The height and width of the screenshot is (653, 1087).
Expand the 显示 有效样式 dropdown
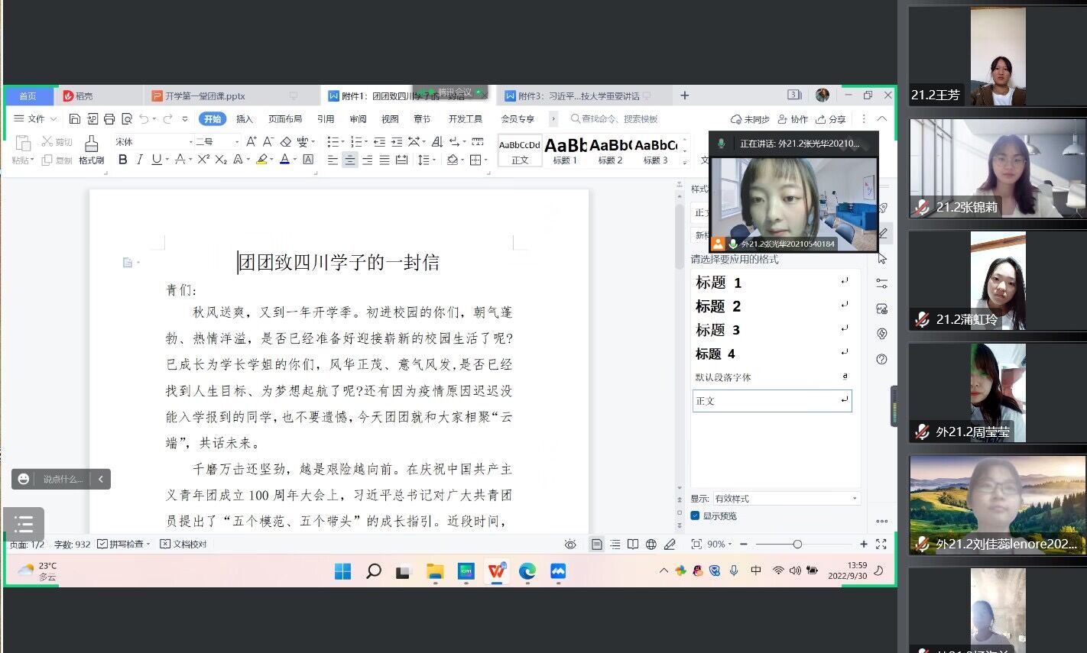point(785,499)
